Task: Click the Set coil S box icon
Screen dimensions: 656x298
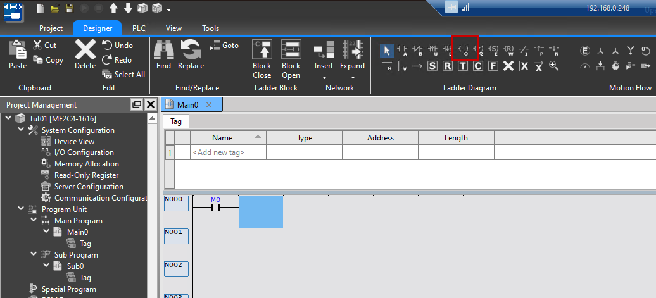Action: point(432,65)
